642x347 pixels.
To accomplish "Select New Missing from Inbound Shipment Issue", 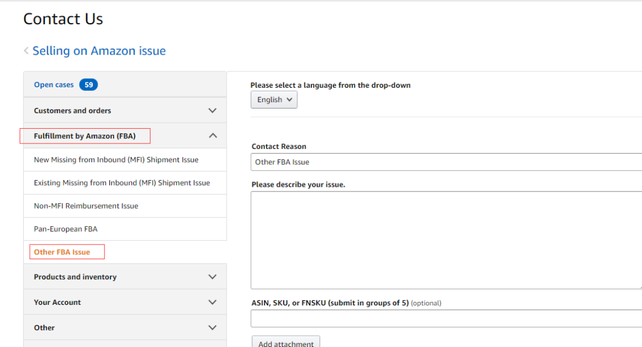I will [116, 160].
